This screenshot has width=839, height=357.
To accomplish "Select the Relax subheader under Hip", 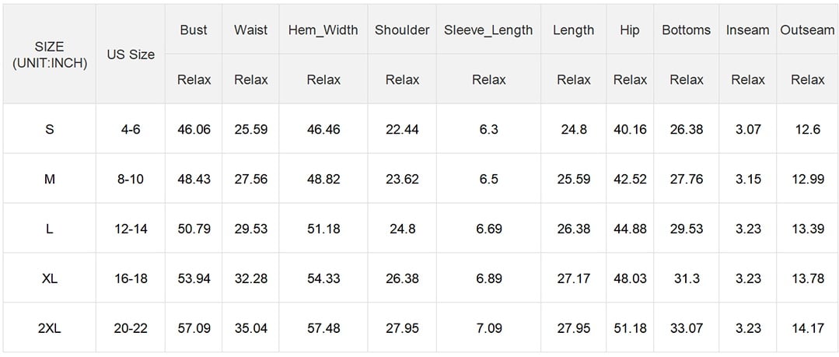I will (630, 79).
